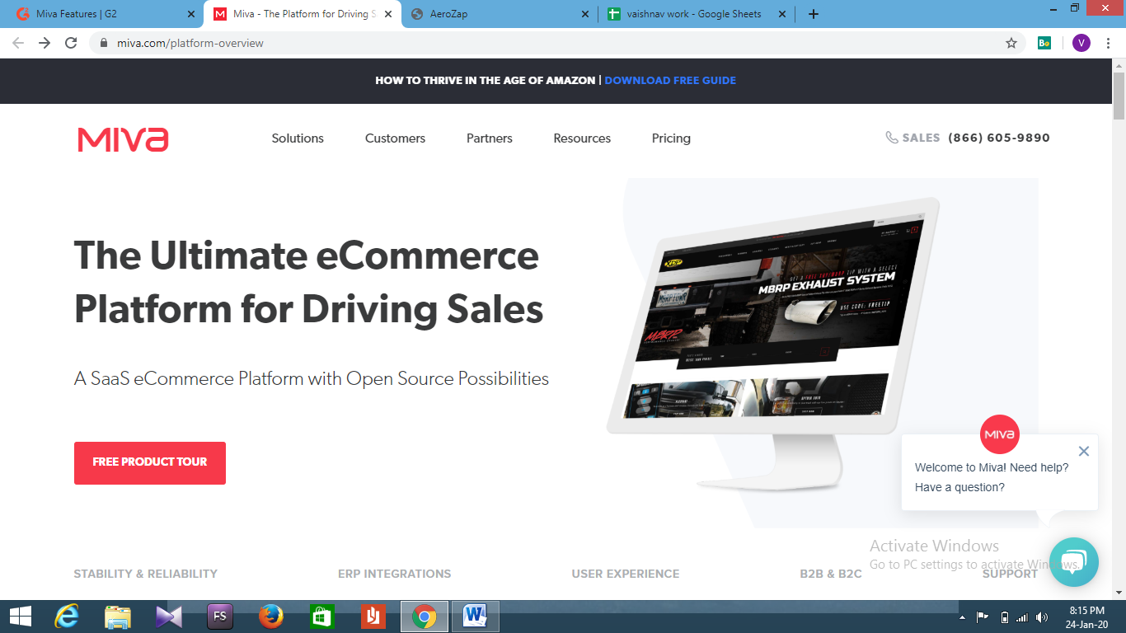Click the Miva logo in header

pos(123,138)
